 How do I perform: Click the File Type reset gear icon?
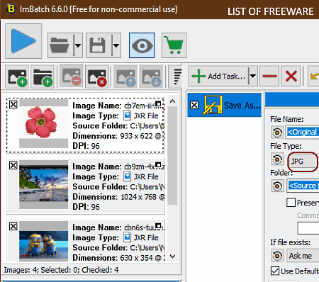(278, 159)
